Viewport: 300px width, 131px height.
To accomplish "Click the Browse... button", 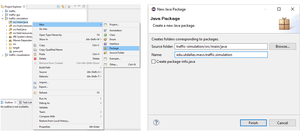I will tap(283, 46).
